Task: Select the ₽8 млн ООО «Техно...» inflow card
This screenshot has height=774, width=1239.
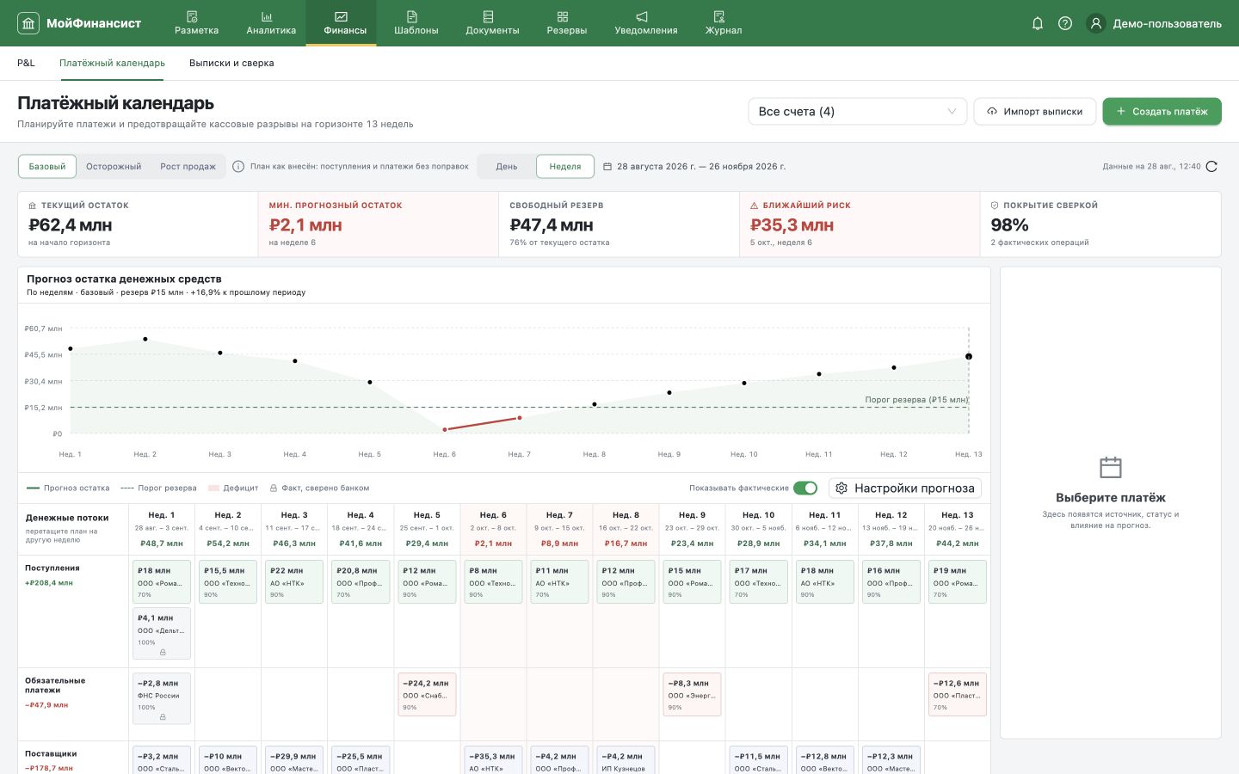Action: tap(493, 582)
